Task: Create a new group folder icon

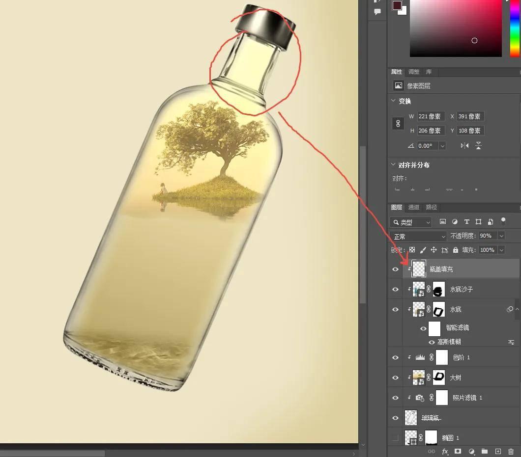Action: point(485,451)
